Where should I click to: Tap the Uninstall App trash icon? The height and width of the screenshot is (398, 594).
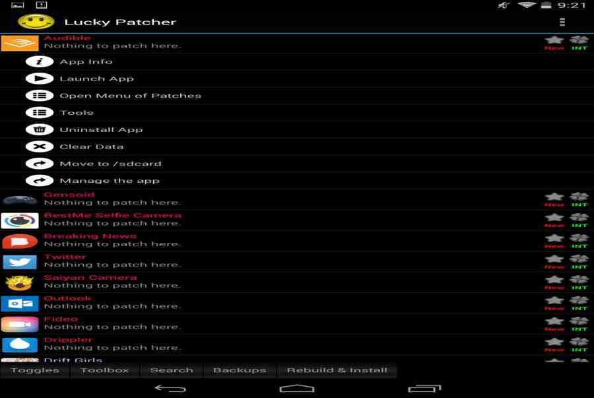39,130
